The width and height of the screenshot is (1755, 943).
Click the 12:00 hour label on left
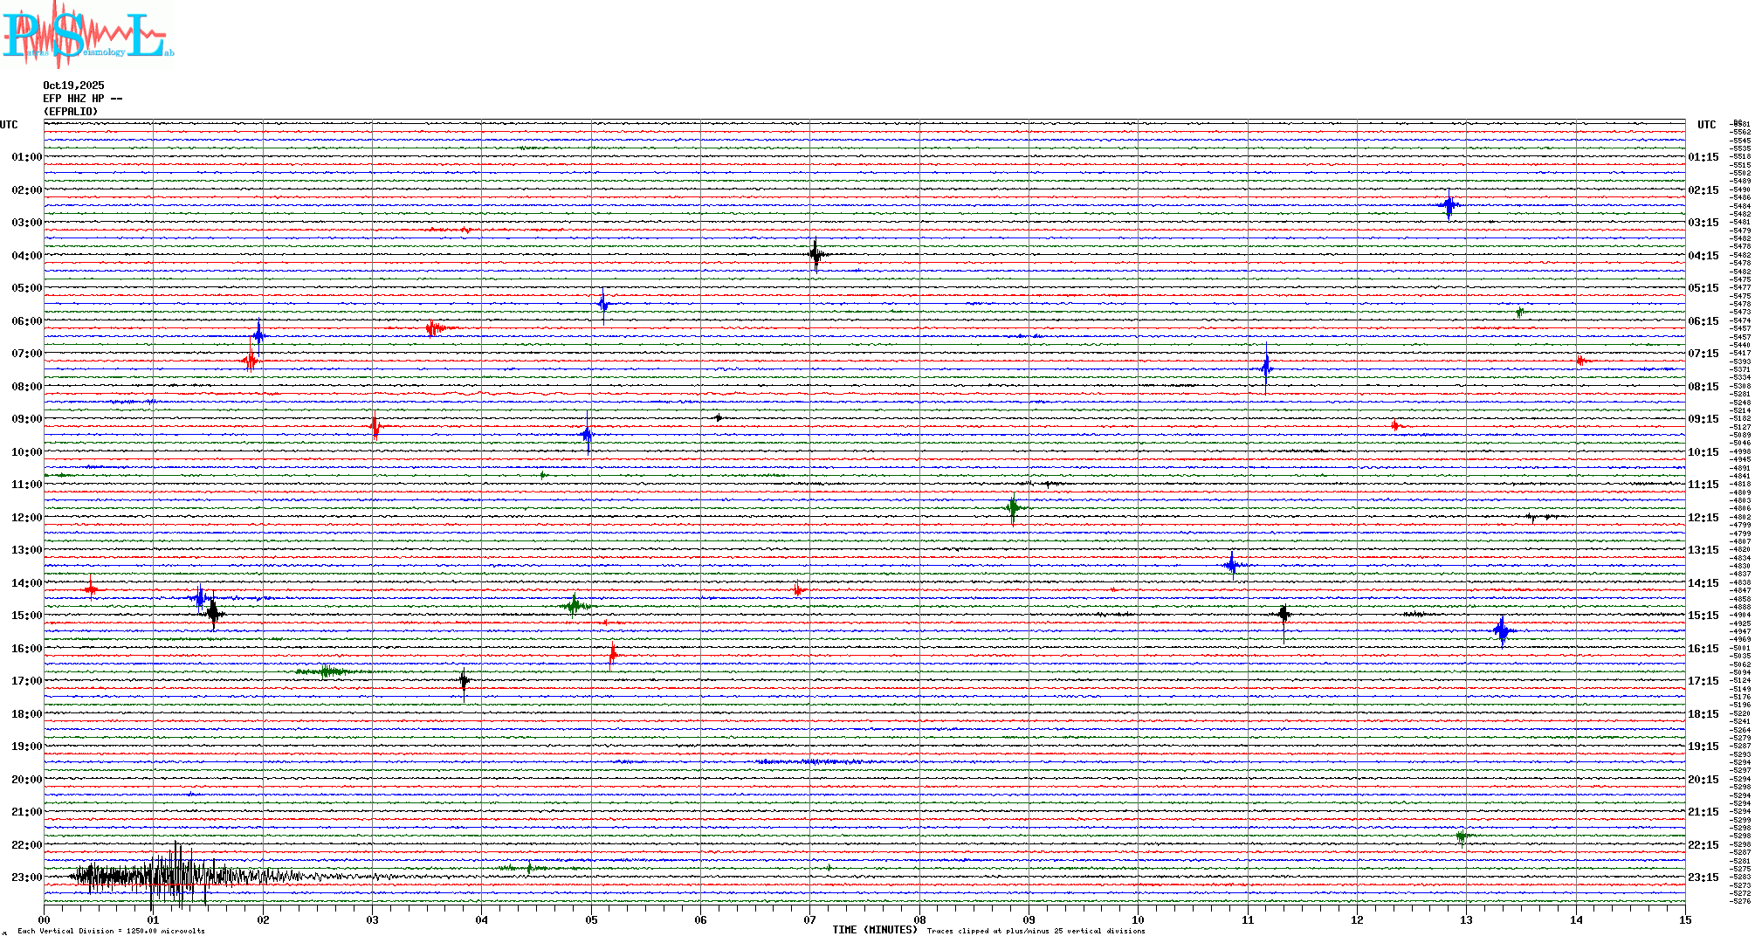click(26, 518)
